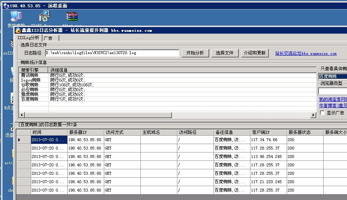Click the 介绍和更新 button
Screen dimensions: 347x200
point(255,53)
